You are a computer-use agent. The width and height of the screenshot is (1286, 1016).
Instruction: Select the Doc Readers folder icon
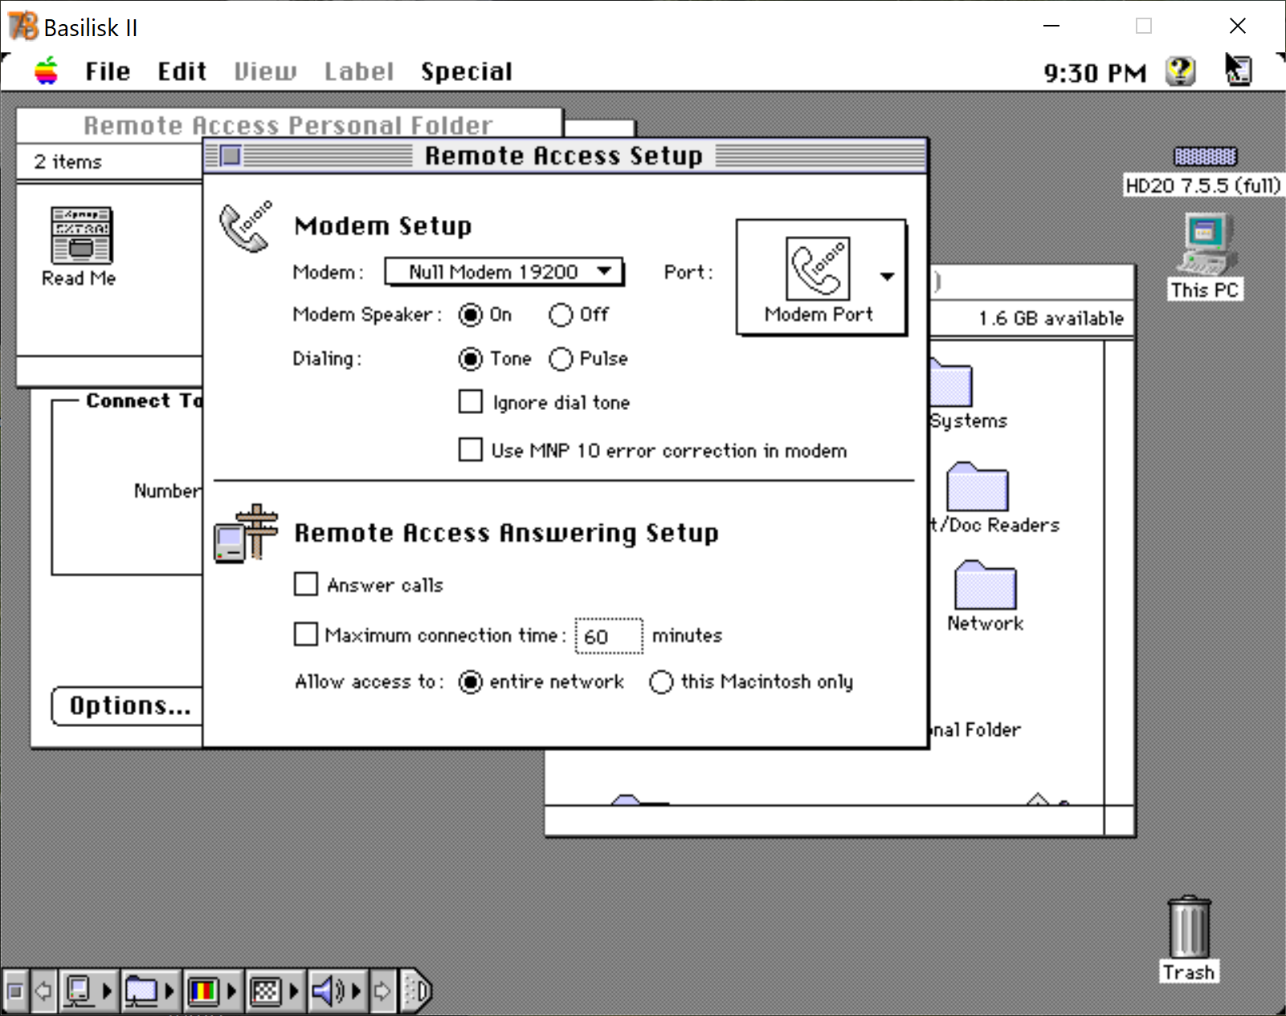point(977,487)
